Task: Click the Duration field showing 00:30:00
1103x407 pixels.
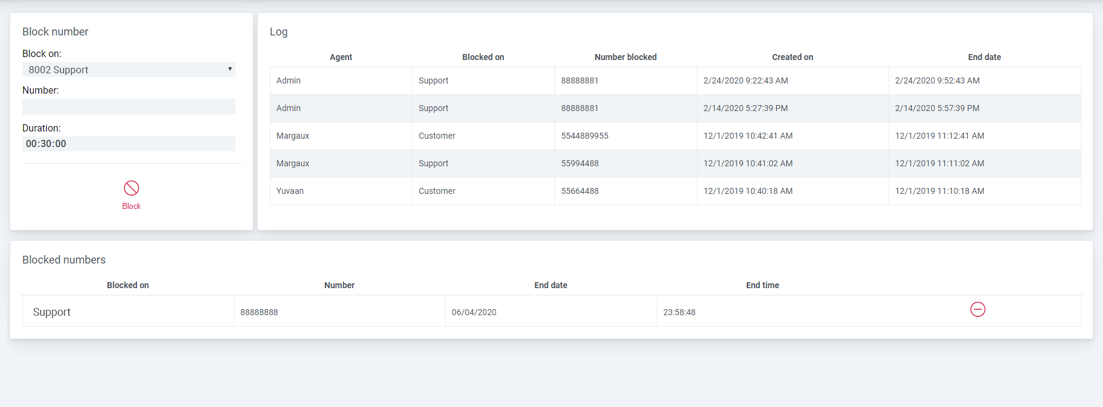Action: (x=129, y=144)
